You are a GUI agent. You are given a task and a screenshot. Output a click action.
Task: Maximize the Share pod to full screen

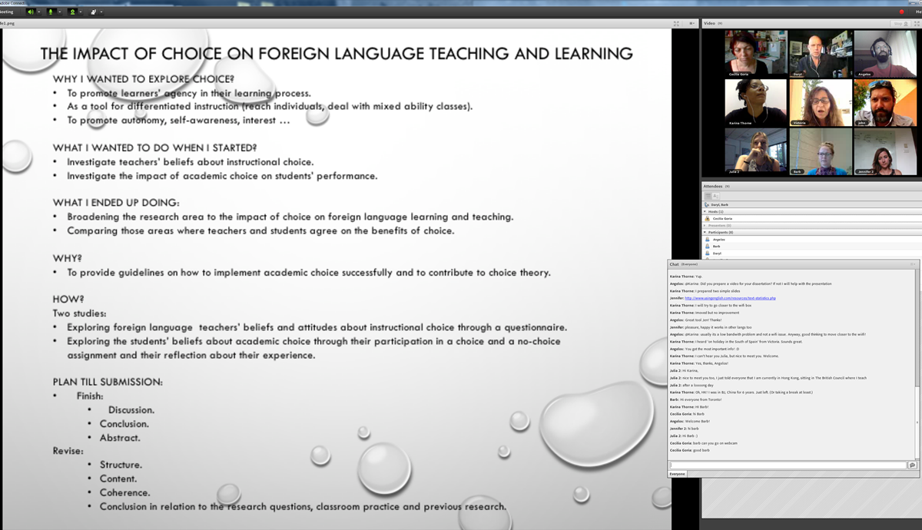676,24
